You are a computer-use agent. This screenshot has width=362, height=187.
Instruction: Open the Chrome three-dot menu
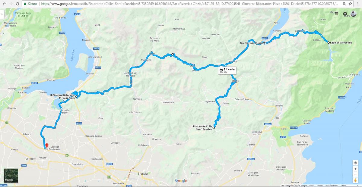click(358, 4)
